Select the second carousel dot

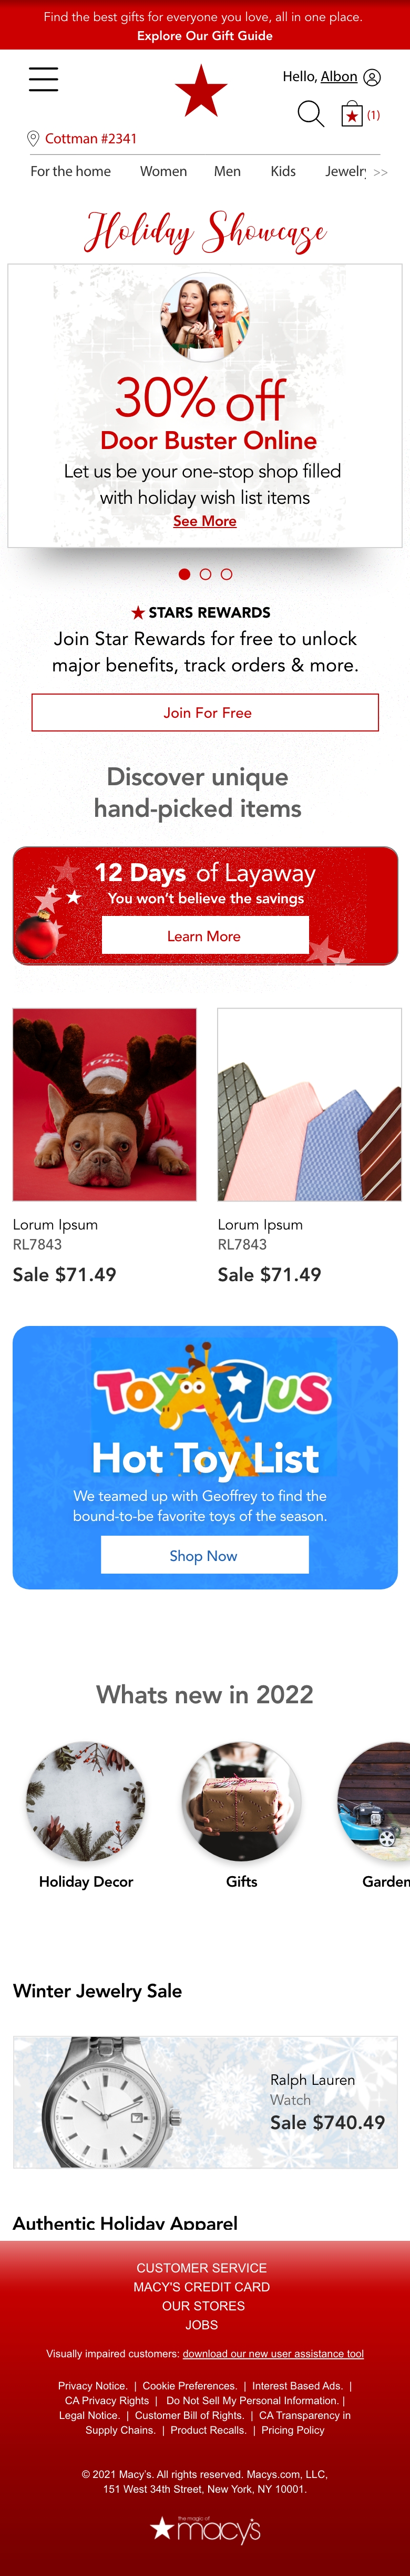[x=206, y=574]
